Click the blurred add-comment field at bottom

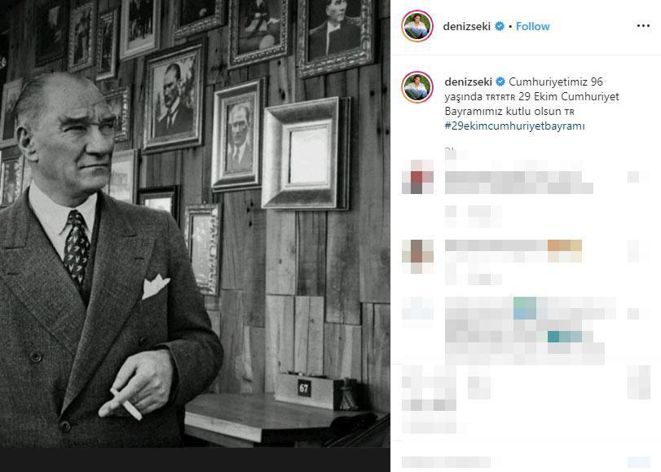click(446, 462)
